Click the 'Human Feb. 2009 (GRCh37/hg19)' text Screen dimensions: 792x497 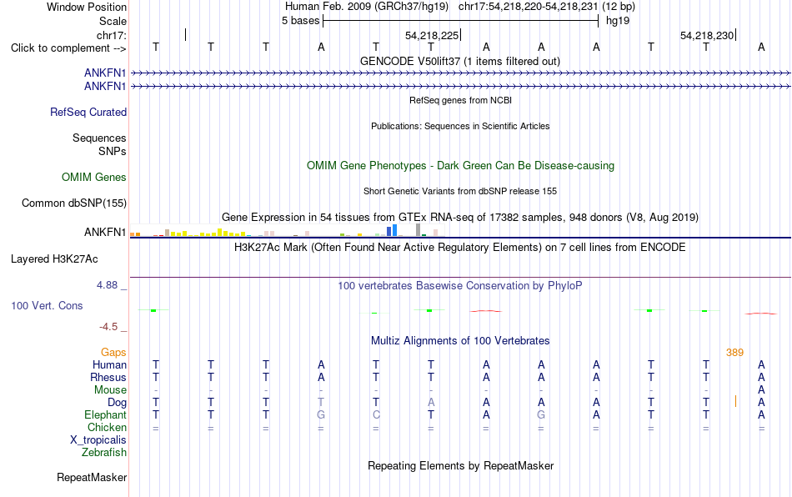[366, 7]
